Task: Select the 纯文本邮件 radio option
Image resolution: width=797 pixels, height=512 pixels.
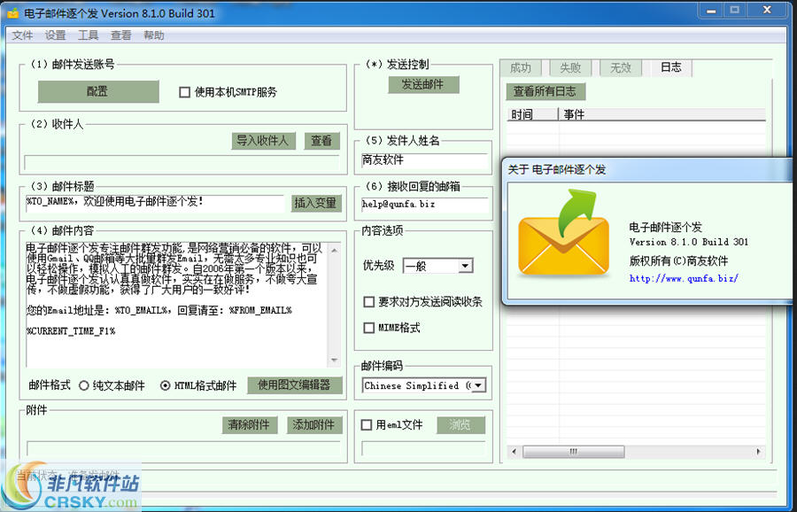Action: [x=84, y=385]
